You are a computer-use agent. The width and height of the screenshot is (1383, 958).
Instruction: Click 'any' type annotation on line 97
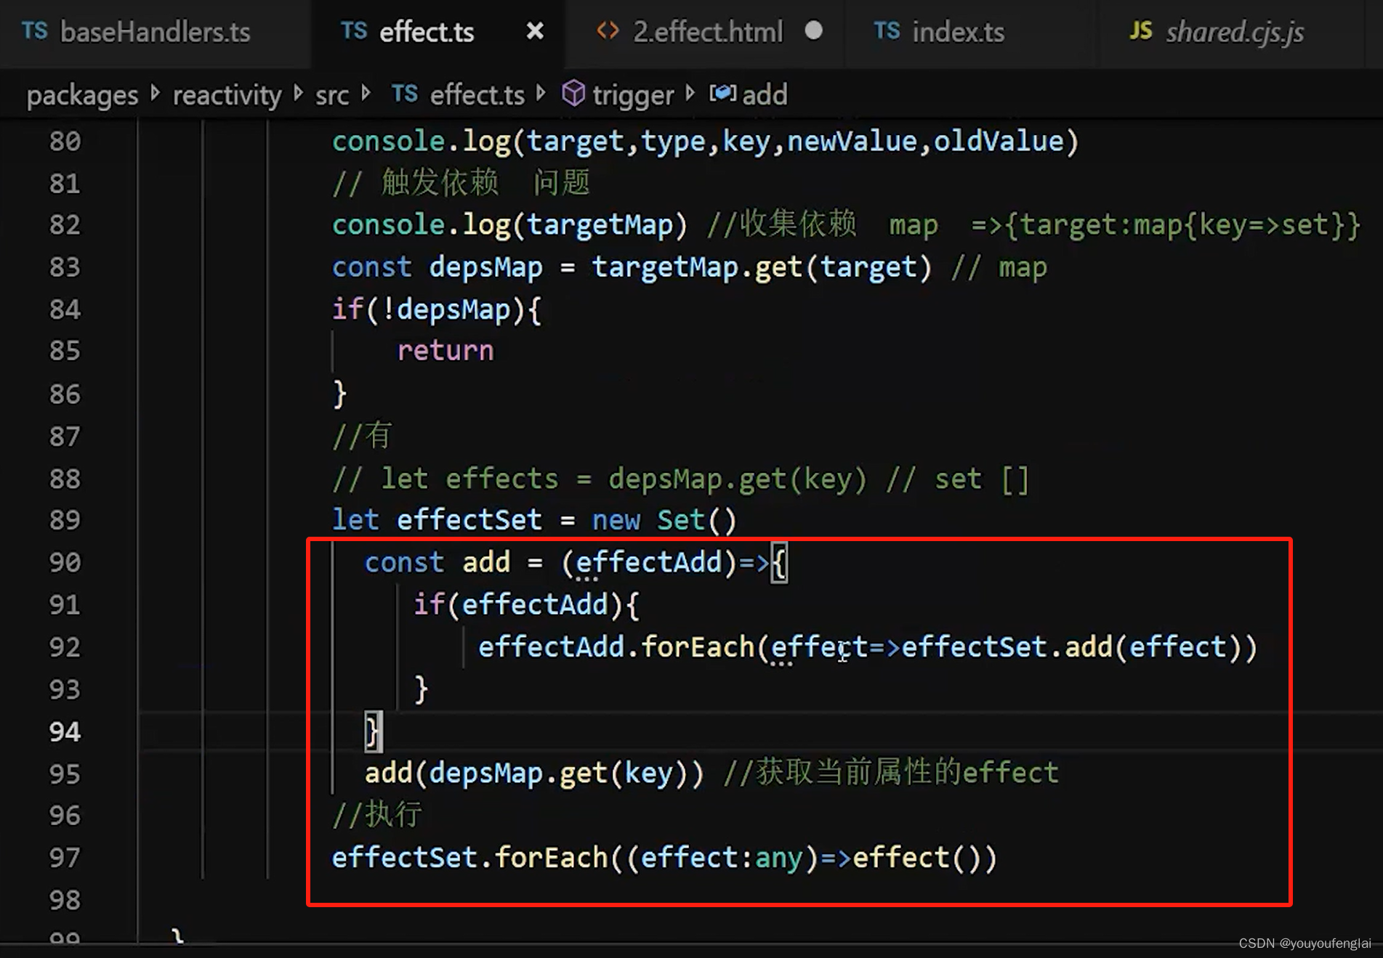click(x=778, y=859)
